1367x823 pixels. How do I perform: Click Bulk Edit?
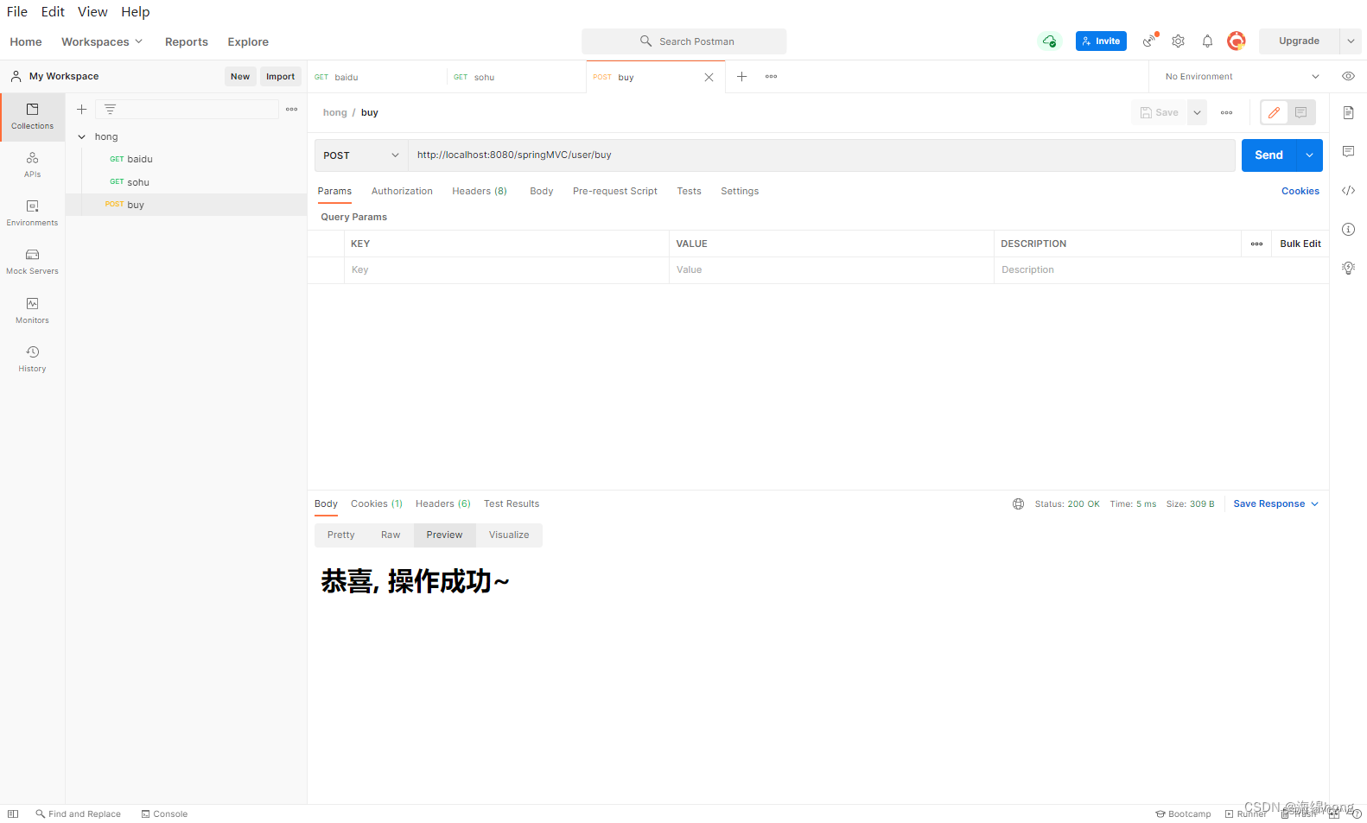click(x=1300, y=244)
